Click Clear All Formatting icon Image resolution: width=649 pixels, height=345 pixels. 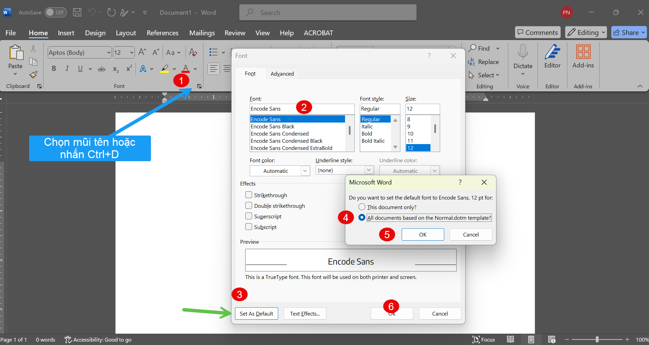[193, 52]
